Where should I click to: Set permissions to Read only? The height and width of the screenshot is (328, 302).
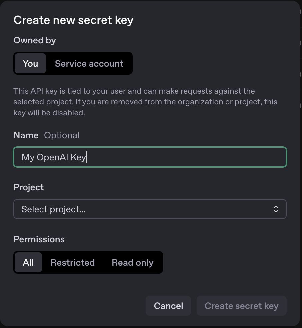click(x=133, y=262)
